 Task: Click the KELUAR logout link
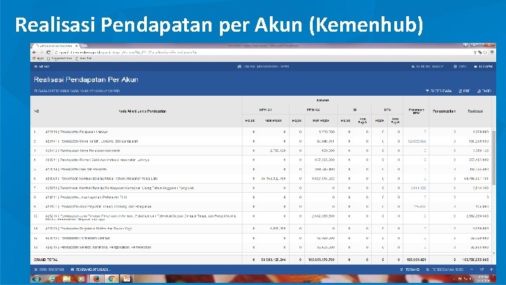(x=483, y=67)
